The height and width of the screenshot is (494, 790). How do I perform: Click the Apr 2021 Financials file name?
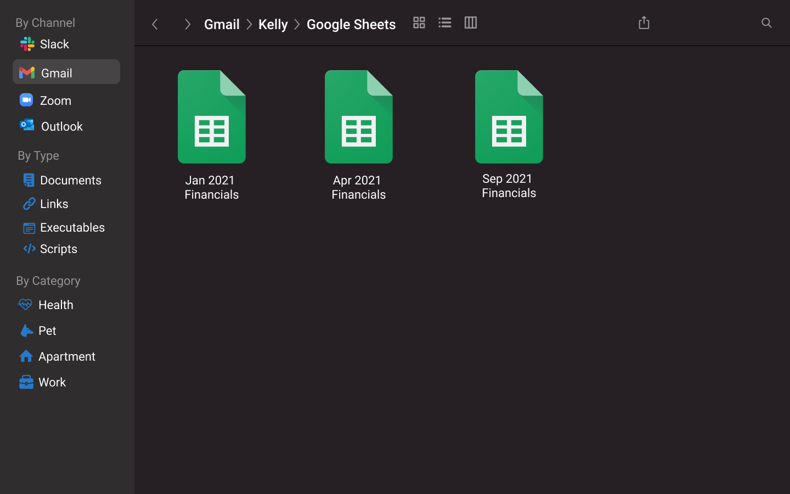pos(359,187)
